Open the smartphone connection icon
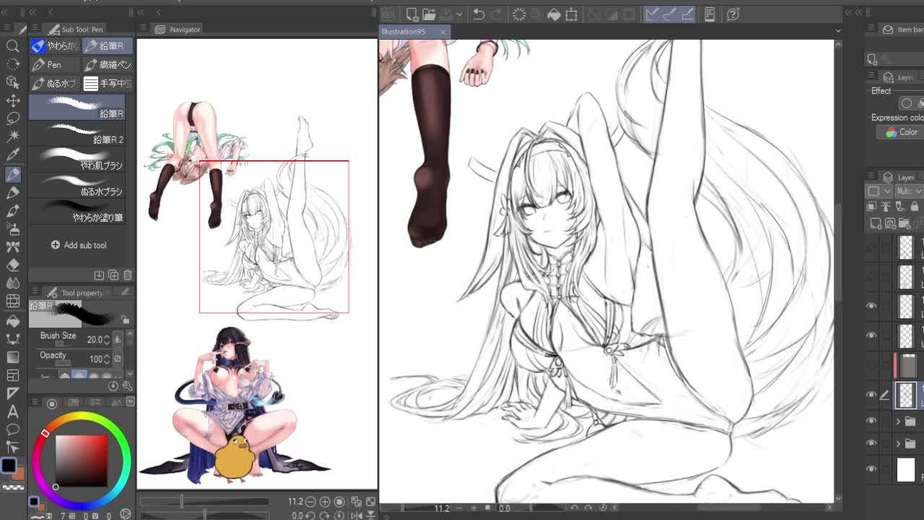924x520 pixels. pos(710,14)
